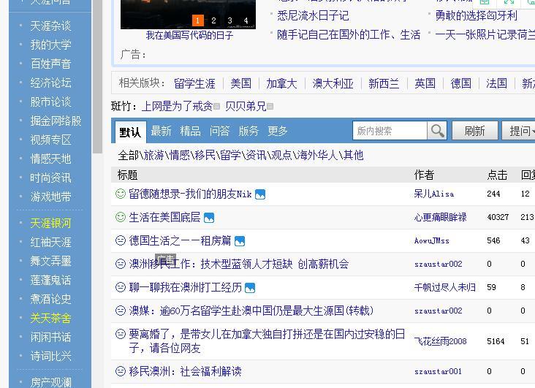Click the face icon before 德国生活之一一租房篇
535x388 pixels.
pyautogui.click(x=121, y=240)
